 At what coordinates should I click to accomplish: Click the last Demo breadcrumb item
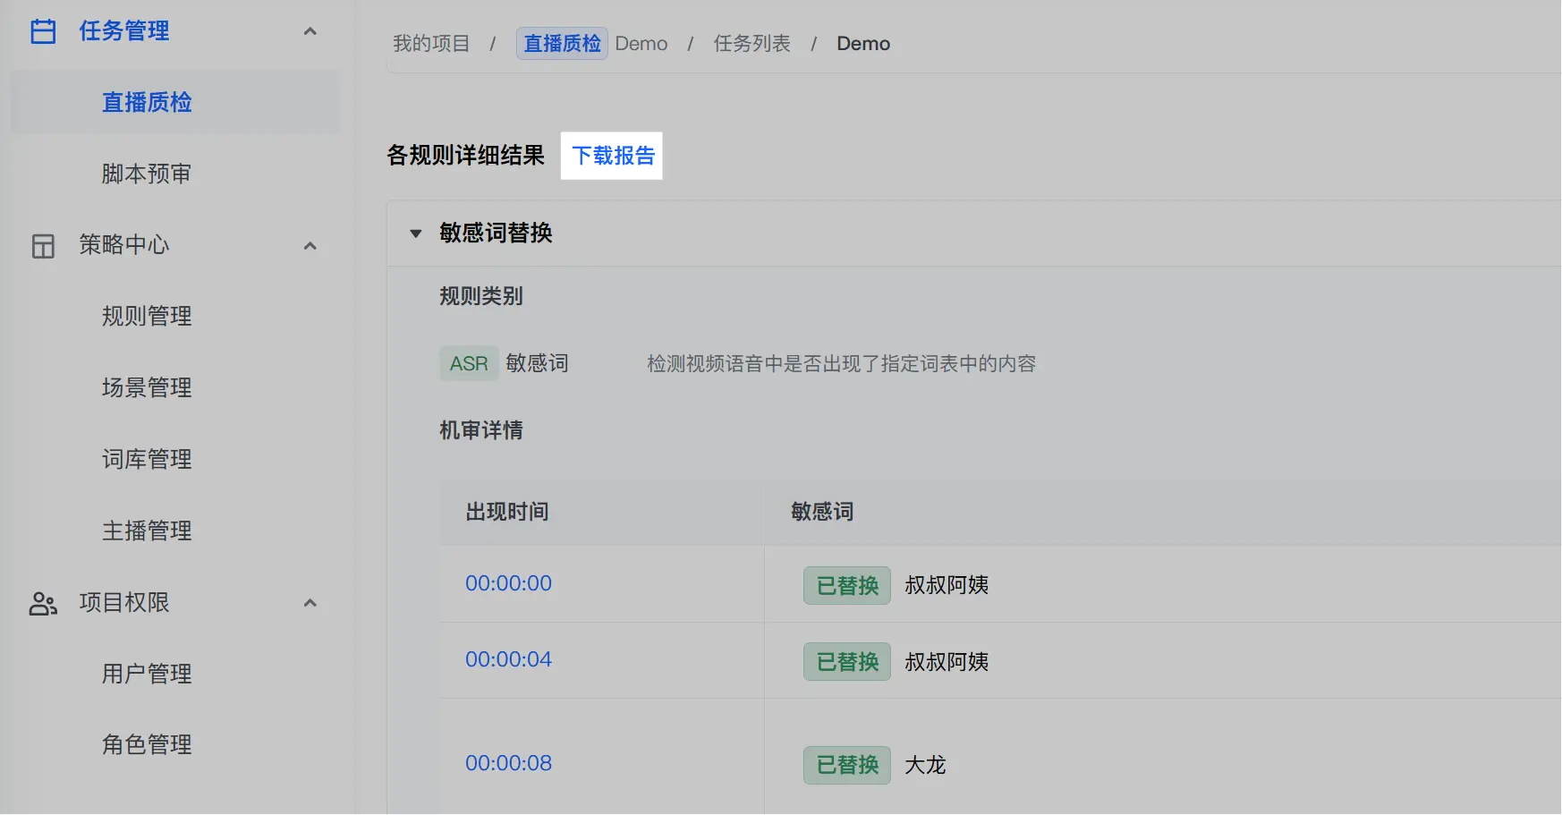(x=863, y=44)
